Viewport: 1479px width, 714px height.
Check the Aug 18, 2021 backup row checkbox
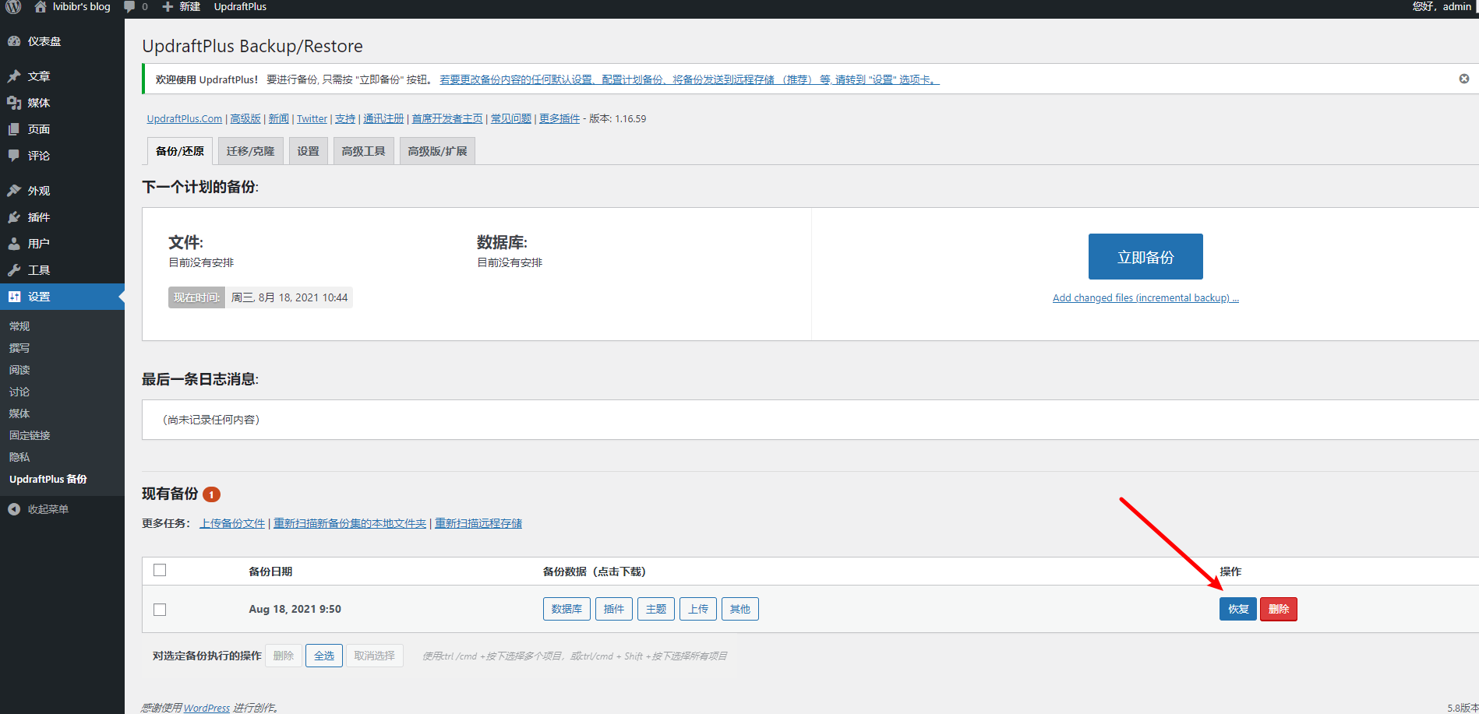click(x=160, y=610)
